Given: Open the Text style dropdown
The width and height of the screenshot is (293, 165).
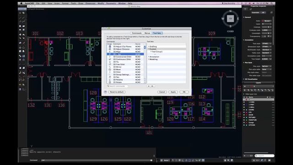Looking at the screenshot, I should 266,44.
